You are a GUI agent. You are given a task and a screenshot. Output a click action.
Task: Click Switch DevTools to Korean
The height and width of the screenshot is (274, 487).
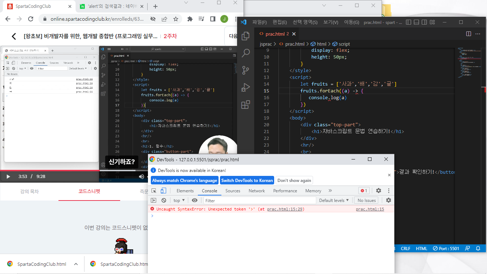point(247,181)
